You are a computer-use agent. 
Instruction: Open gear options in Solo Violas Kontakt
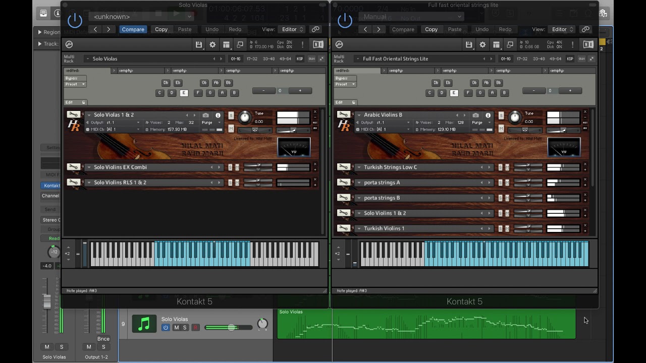[x=212, y=45]
